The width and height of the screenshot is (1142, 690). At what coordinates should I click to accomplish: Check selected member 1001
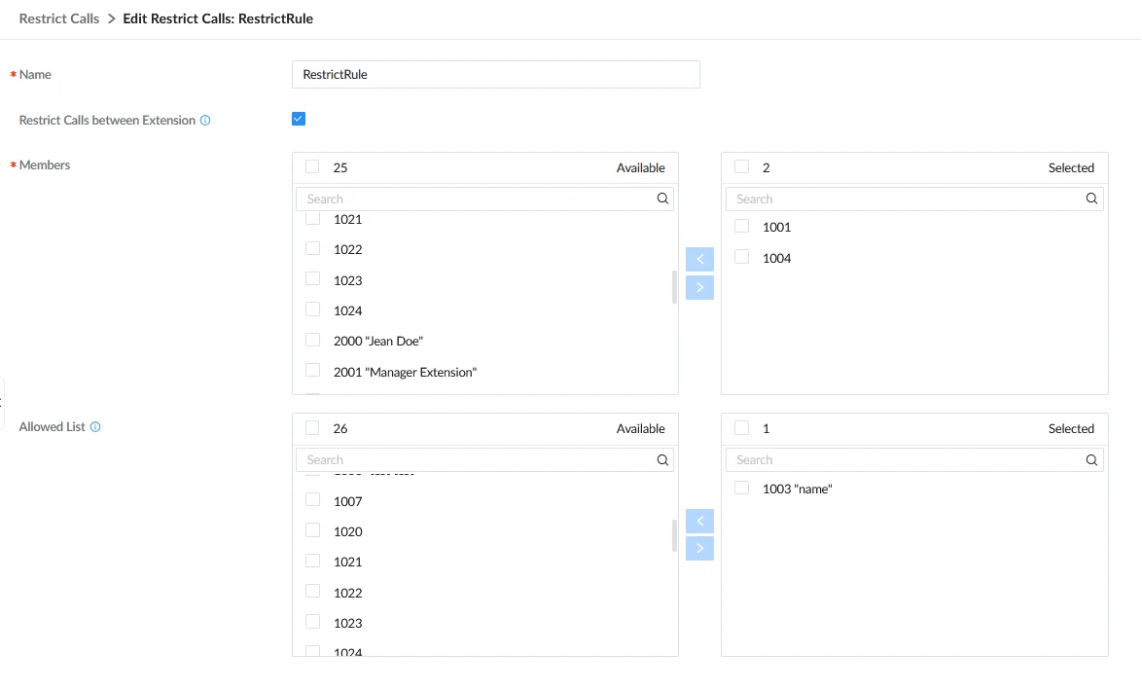(741, 227)
